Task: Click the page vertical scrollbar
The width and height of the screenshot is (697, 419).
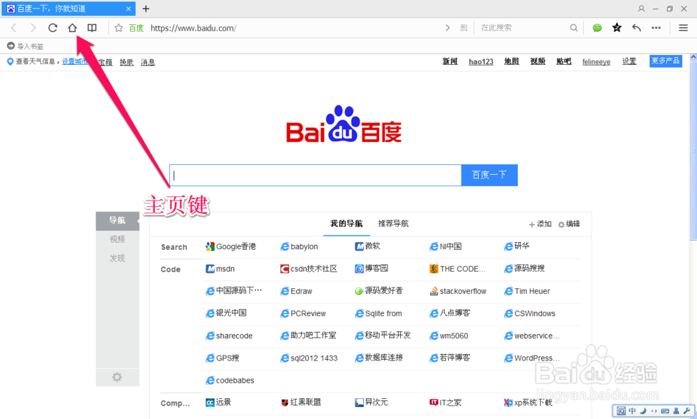Action: click(x=693, y=151)
